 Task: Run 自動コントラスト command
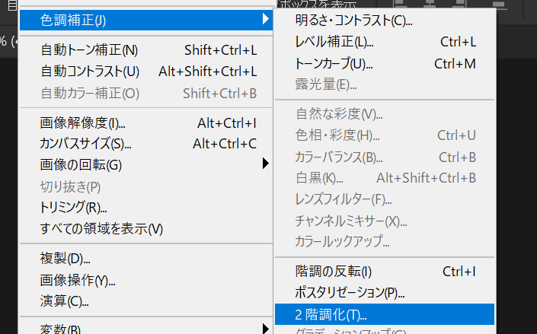tap(90, 72)
